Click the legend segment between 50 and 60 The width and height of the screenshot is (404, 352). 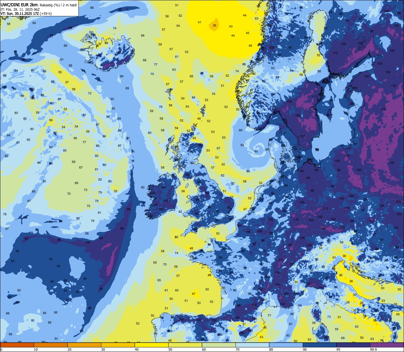point(185,345)
